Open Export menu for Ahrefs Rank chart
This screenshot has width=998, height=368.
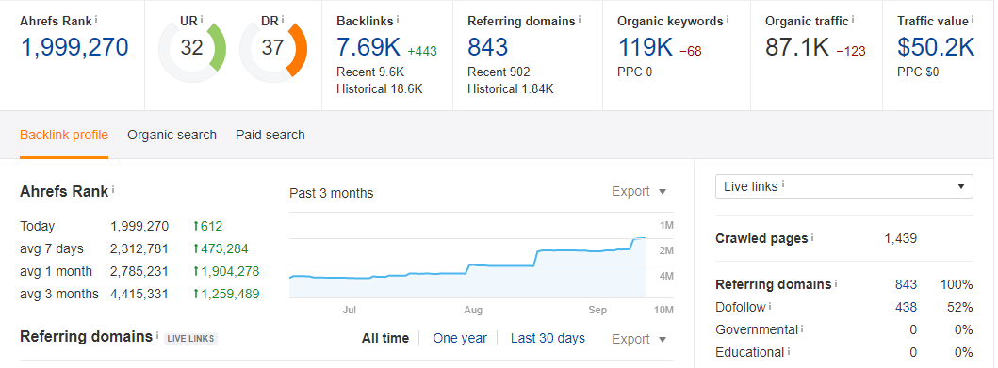coord(639,191)
